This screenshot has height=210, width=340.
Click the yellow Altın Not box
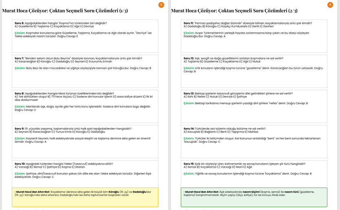[x=85, y=197]
